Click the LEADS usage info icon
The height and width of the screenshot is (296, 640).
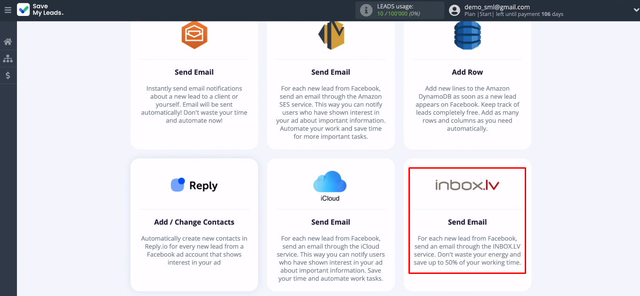pos(366,10)
